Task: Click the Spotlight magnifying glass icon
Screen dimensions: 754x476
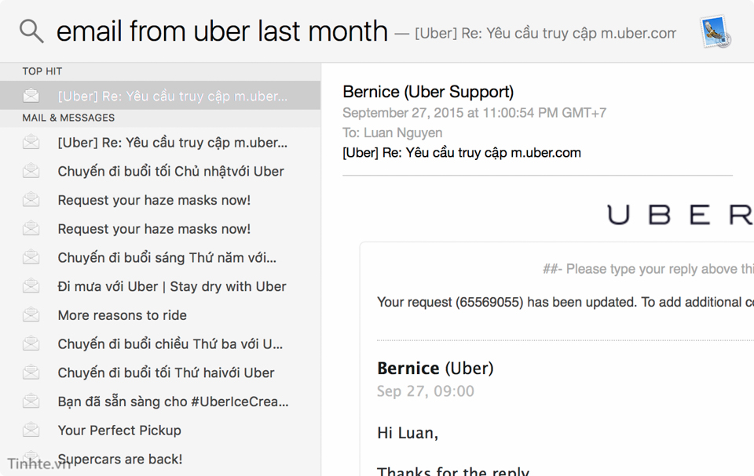Action: (x=31, y=31)
